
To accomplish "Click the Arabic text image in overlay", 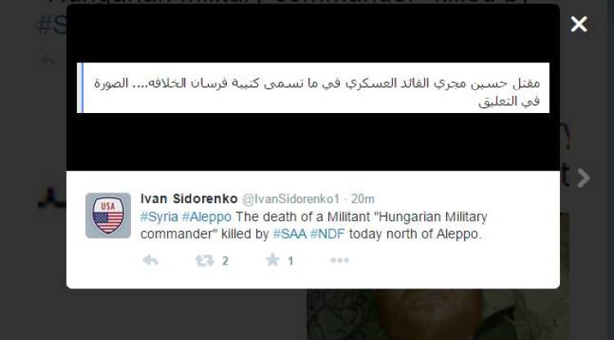I will [x=313, y=88].
